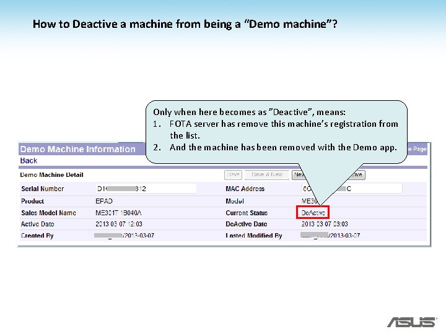Image resolution: width=446 pixels, height=334 pixels.
Task: Click the Active Date label
Action: coord(38,224)
